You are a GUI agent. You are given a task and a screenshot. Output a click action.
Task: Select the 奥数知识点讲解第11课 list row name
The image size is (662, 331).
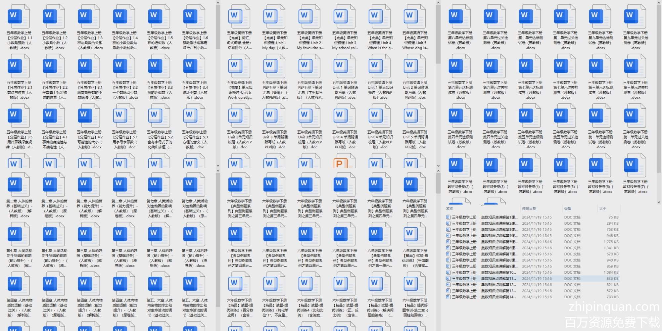[x=484, y=279]
